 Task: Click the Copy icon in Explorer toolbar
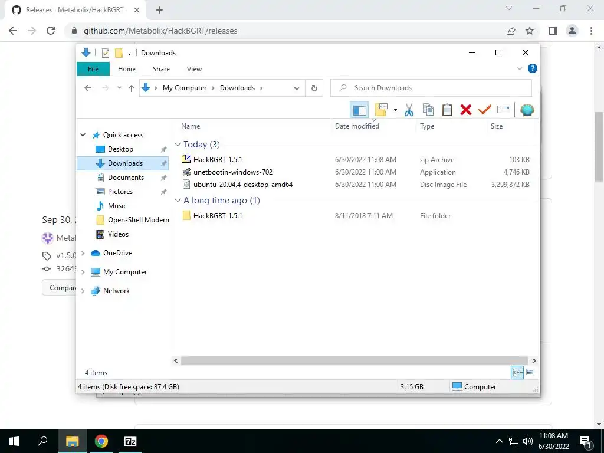coord(428,110)
